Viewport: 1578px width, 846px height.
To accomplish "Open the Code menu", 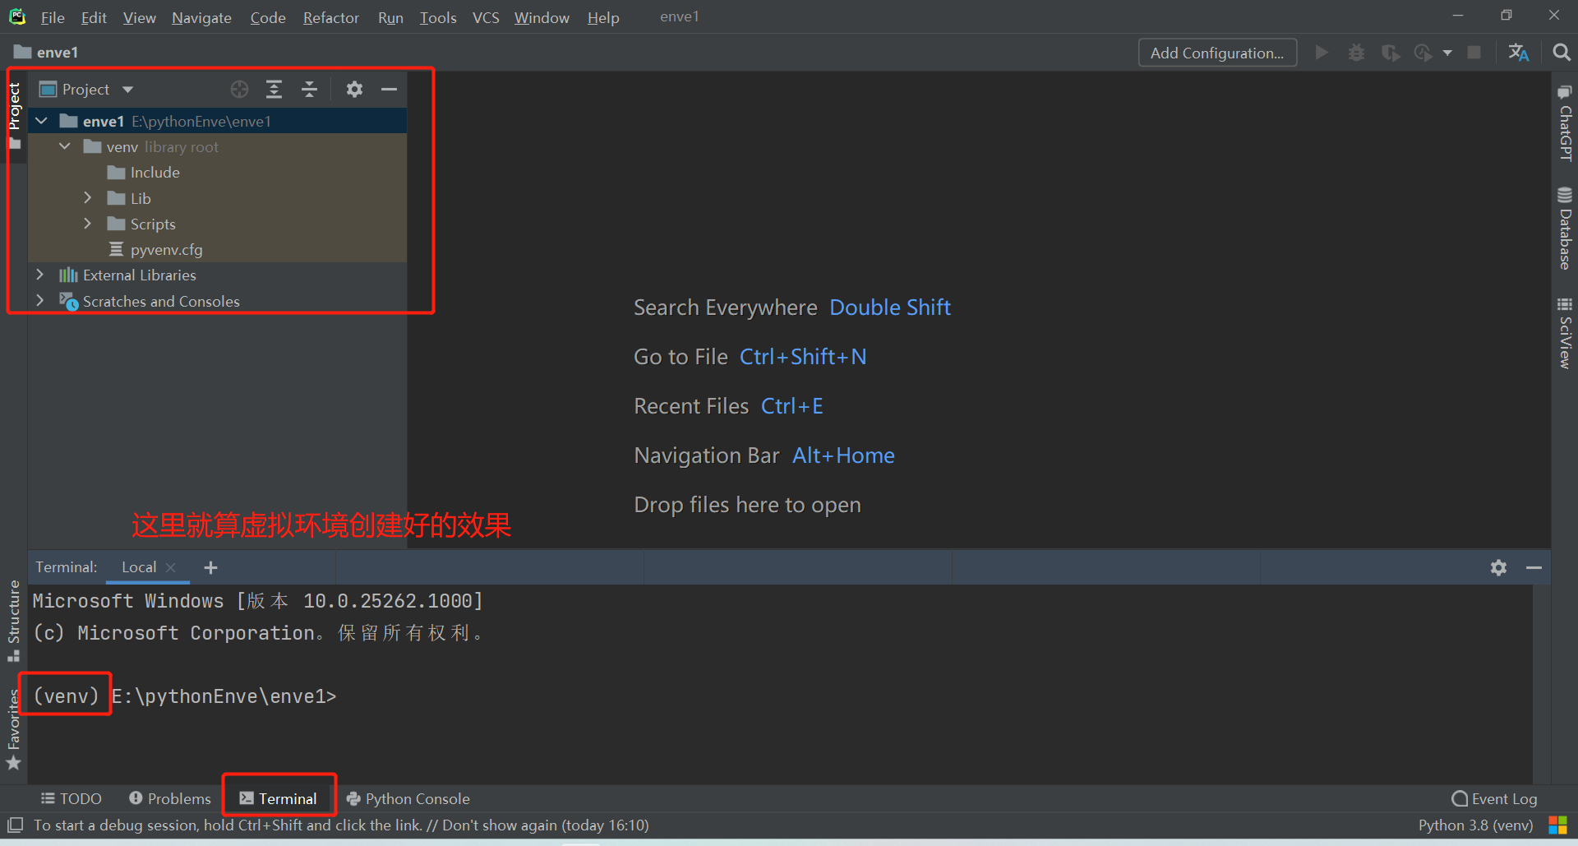I will (268, 17).
